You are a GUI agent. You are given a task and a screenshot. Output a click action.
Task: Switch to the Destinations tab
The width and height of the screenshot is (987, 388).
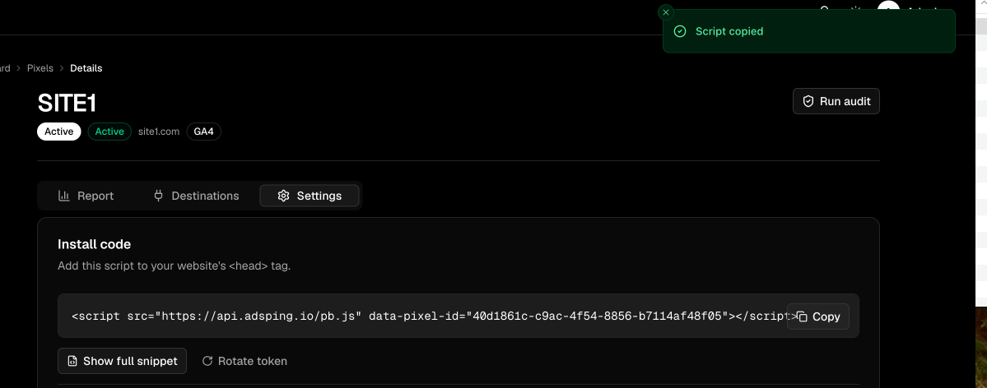tap(197, 196)
